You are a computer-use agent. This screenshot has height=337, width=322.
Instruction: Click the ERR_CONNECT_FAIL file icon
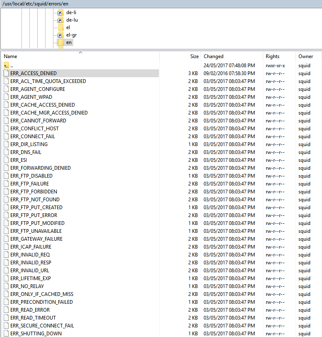6,136
